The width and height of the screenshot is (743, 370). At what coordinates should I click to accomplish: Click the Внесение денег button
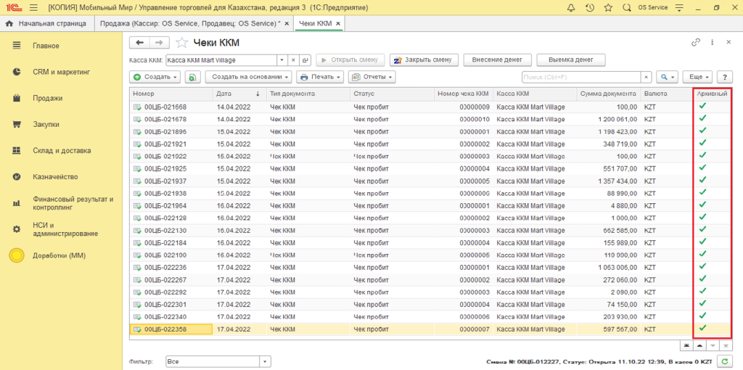(498, 60)
